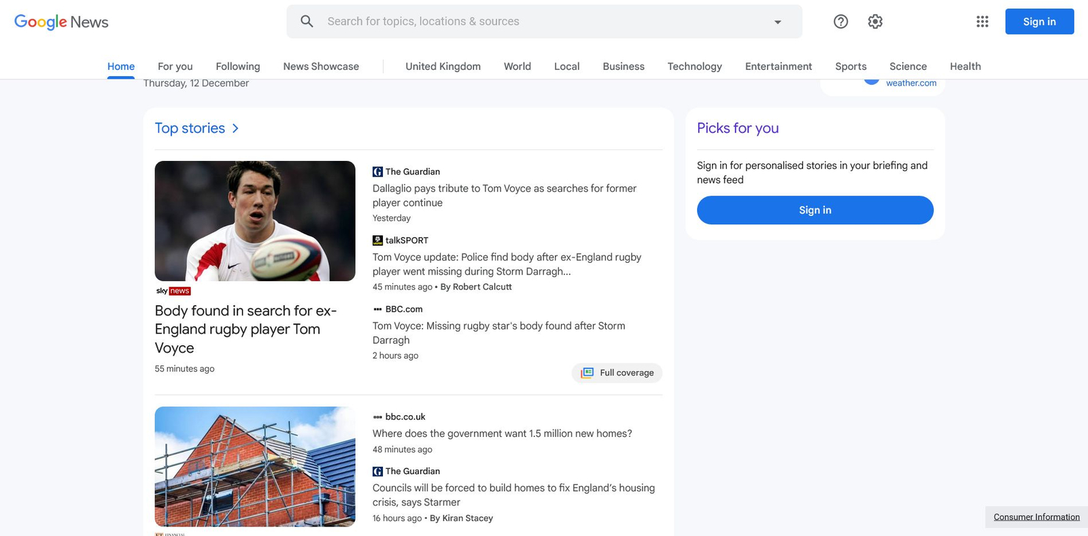The image size is (1088, 536).
Task: Open the settings gear icon
Action: point(875,22)
